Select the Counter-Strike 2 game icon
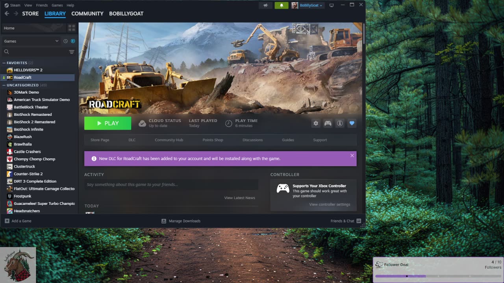The width and height of the screenshot is (504, 283). click(10, 174)
